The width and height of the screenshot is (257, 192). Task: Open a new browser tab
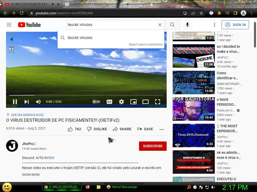coord(128,4)
